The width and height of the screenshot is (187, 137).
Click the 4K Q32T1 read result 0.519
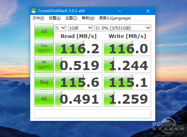coord(79,65)
